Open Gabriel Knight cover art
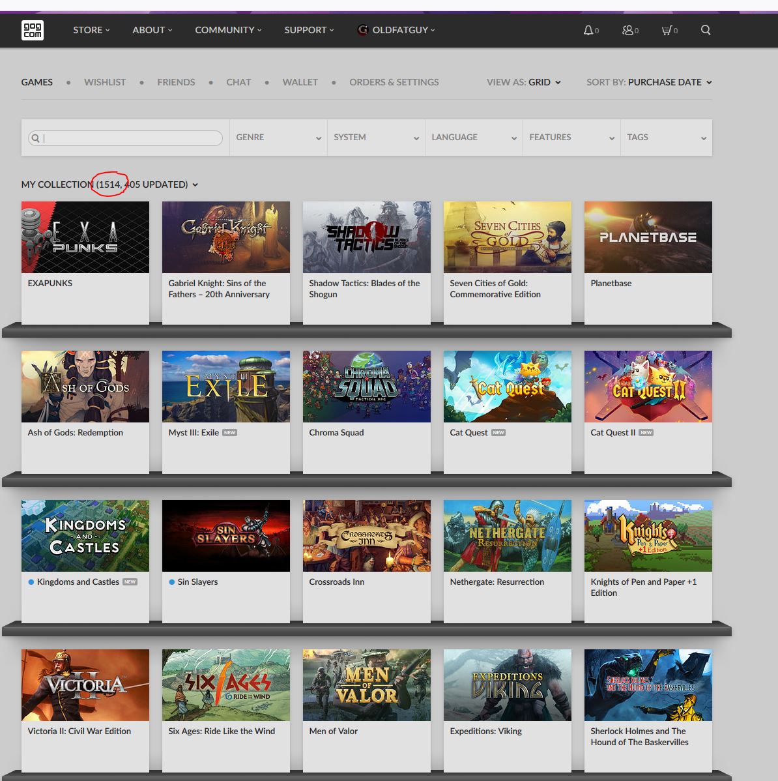Image resolution: width=778 pixels, height=781 pixels. [x=226, y=237]
